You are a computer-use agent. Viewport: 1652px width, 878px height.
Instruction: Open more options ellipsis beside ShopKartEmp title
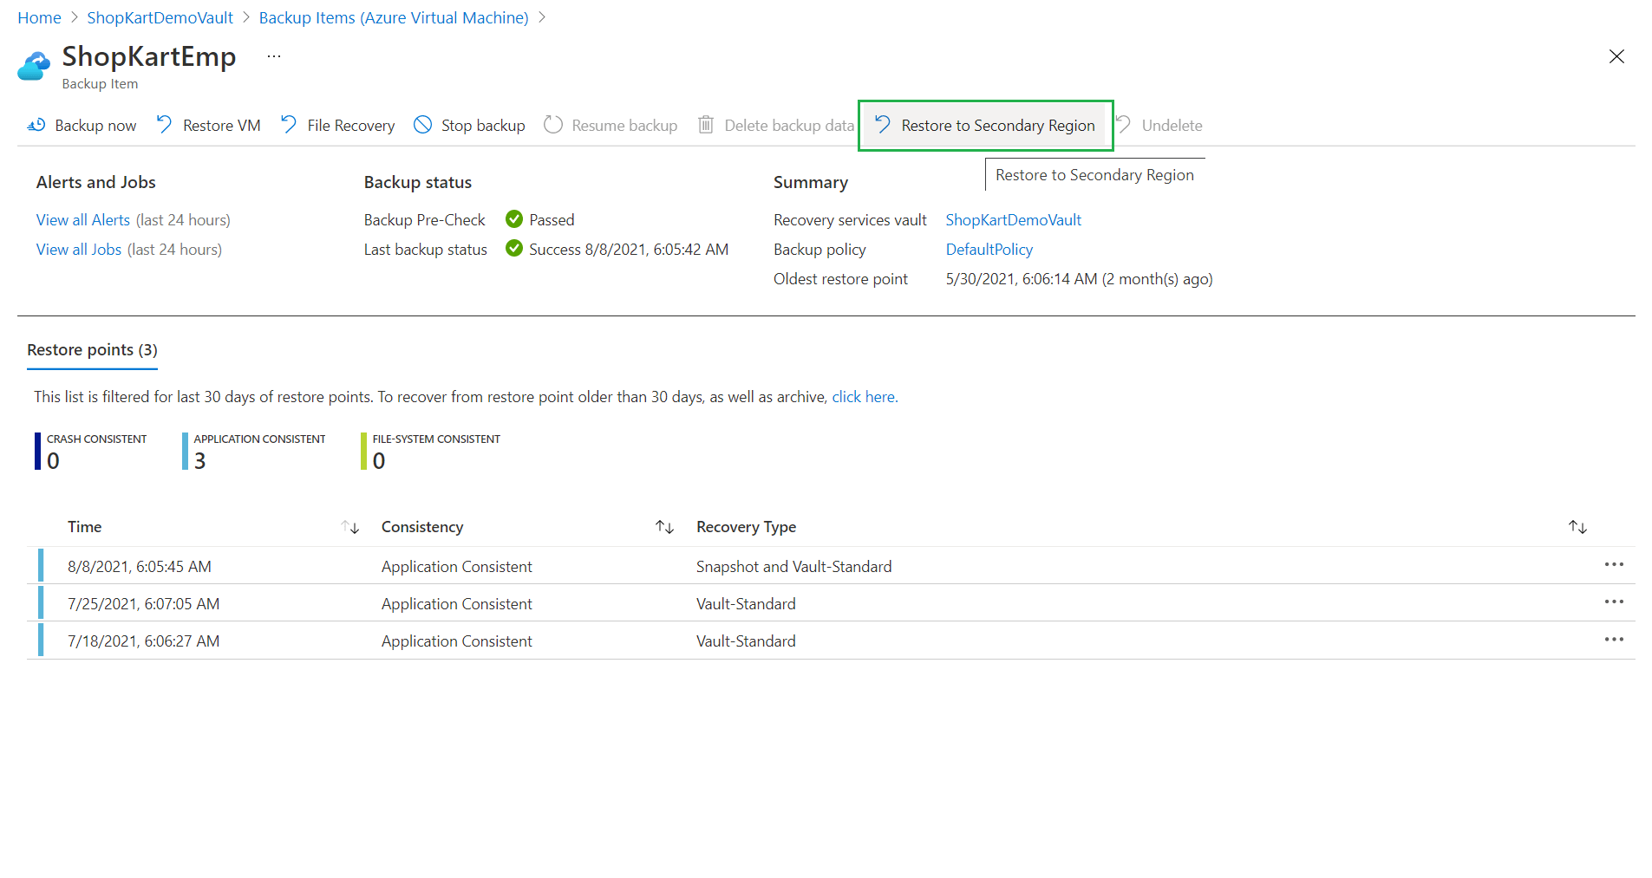tap(274, 56)
